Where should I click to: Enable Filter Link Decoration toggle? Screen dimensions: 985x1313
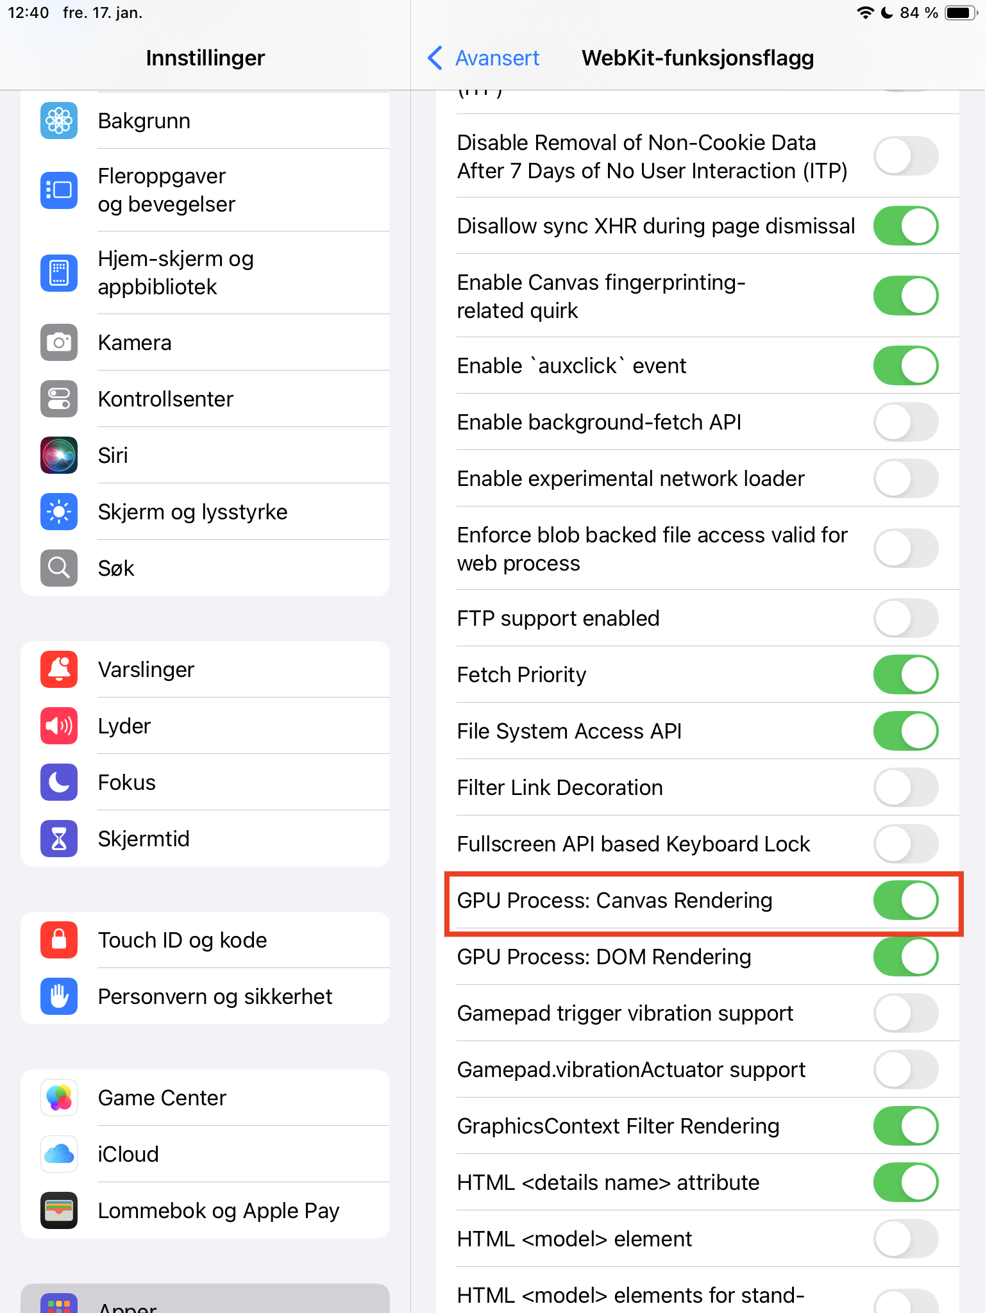coord(905,787)
